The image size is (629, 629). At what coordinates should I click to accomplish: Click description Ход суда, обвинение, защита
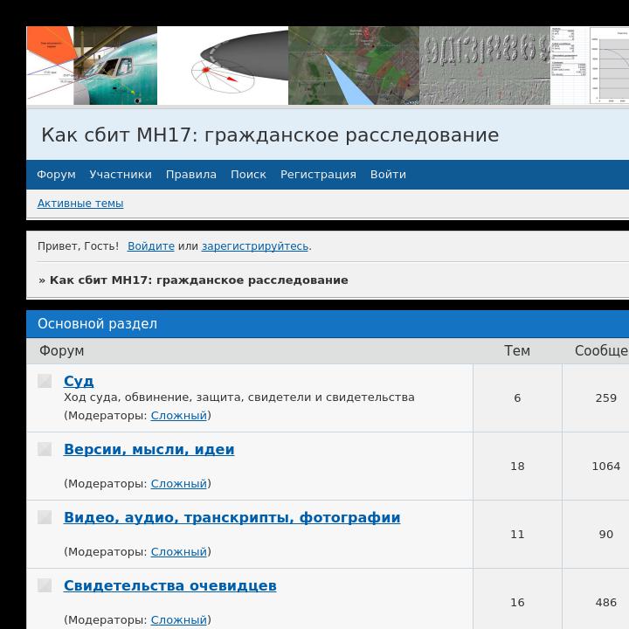[239, 397]
